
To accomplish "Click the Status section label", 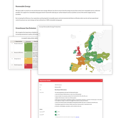I will (41, 109).
